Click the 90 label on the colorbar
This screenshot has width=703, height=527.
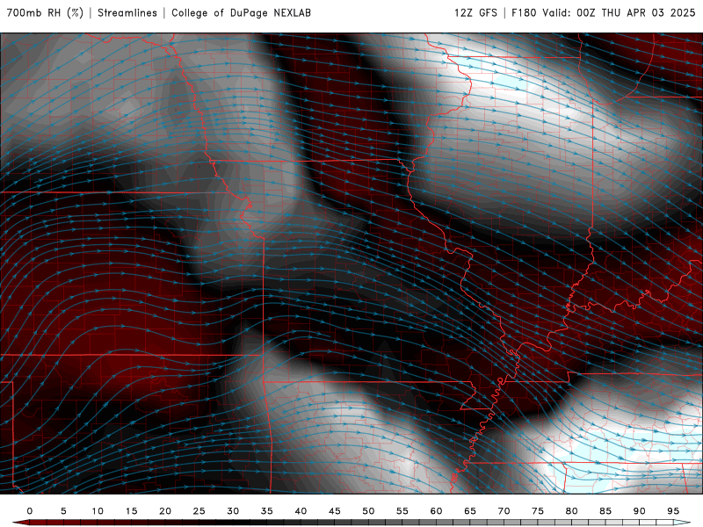[639, 511]
